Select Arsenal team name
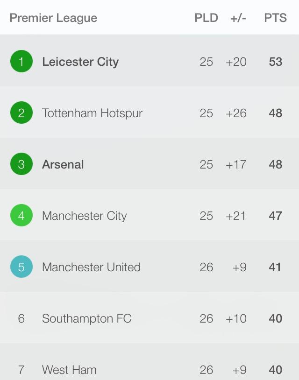The width and height of the screenshot is (299, 380). point(63,164)
